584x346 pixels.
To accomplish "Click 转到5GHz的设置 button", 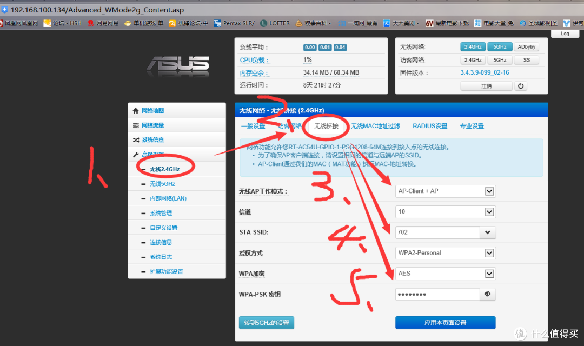I will (266, 323).
